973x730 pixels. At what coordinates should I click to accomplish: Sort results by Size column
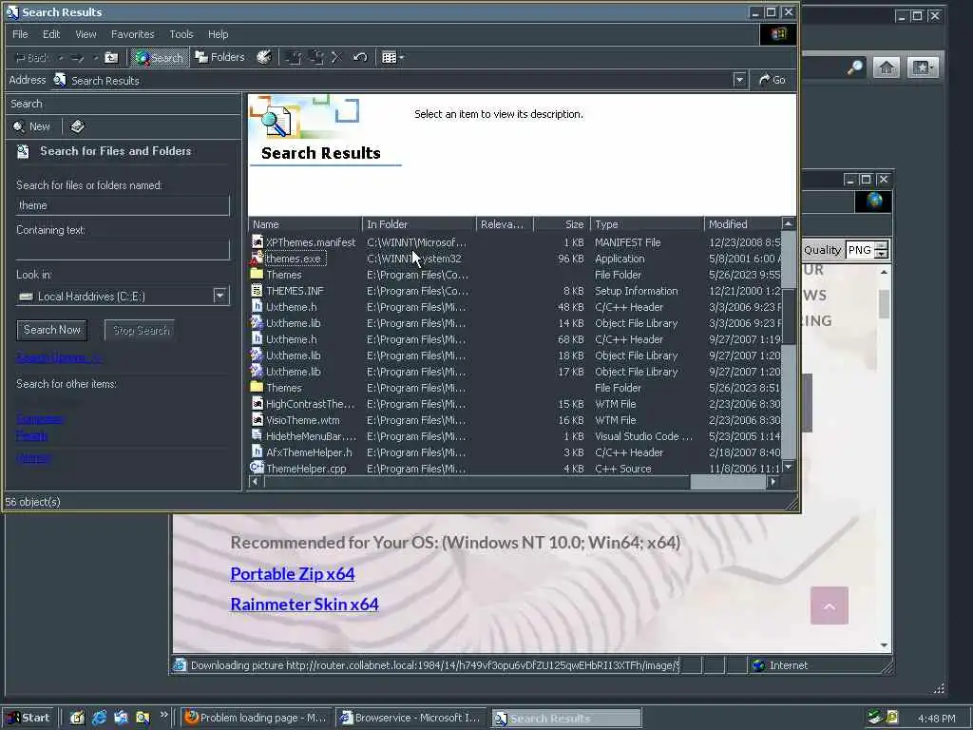[562, 224]
